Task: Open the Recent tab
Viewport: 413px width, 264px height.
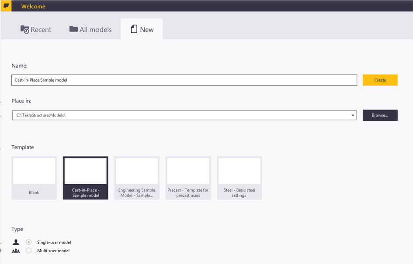Action: [36, 29]
